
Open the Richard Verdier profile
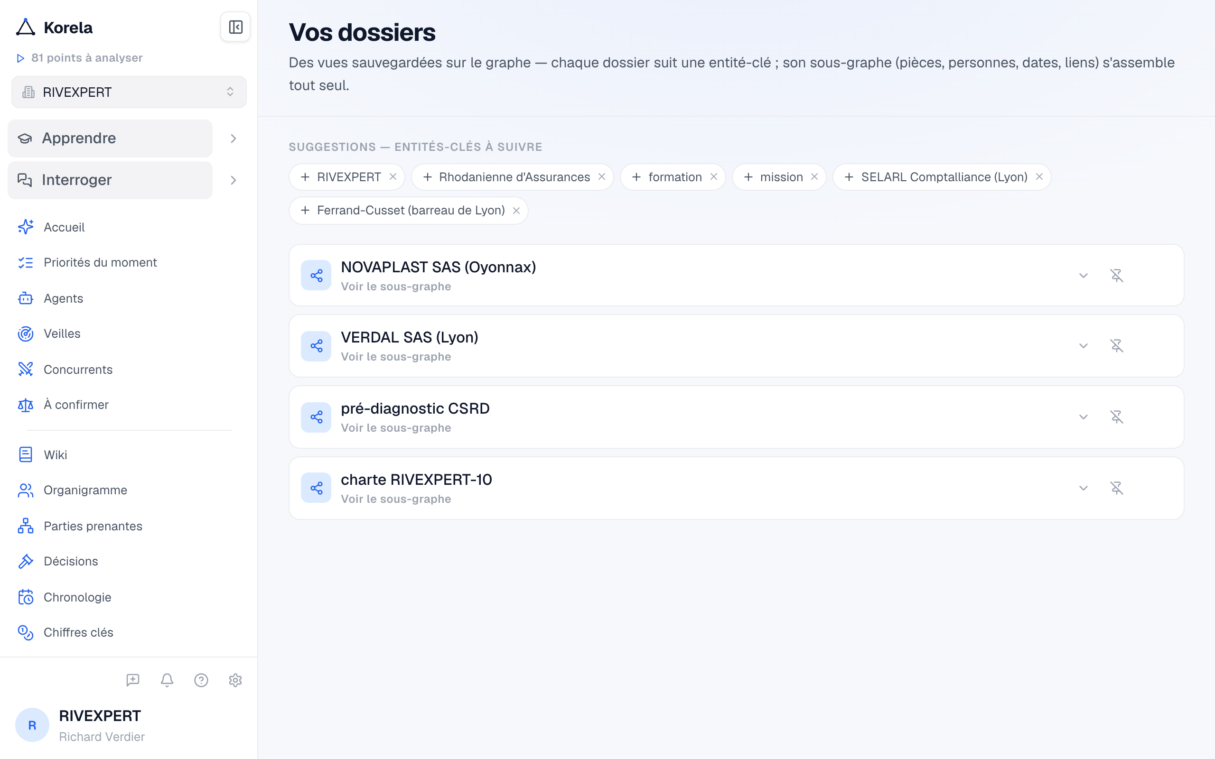(x=102, y=736)
